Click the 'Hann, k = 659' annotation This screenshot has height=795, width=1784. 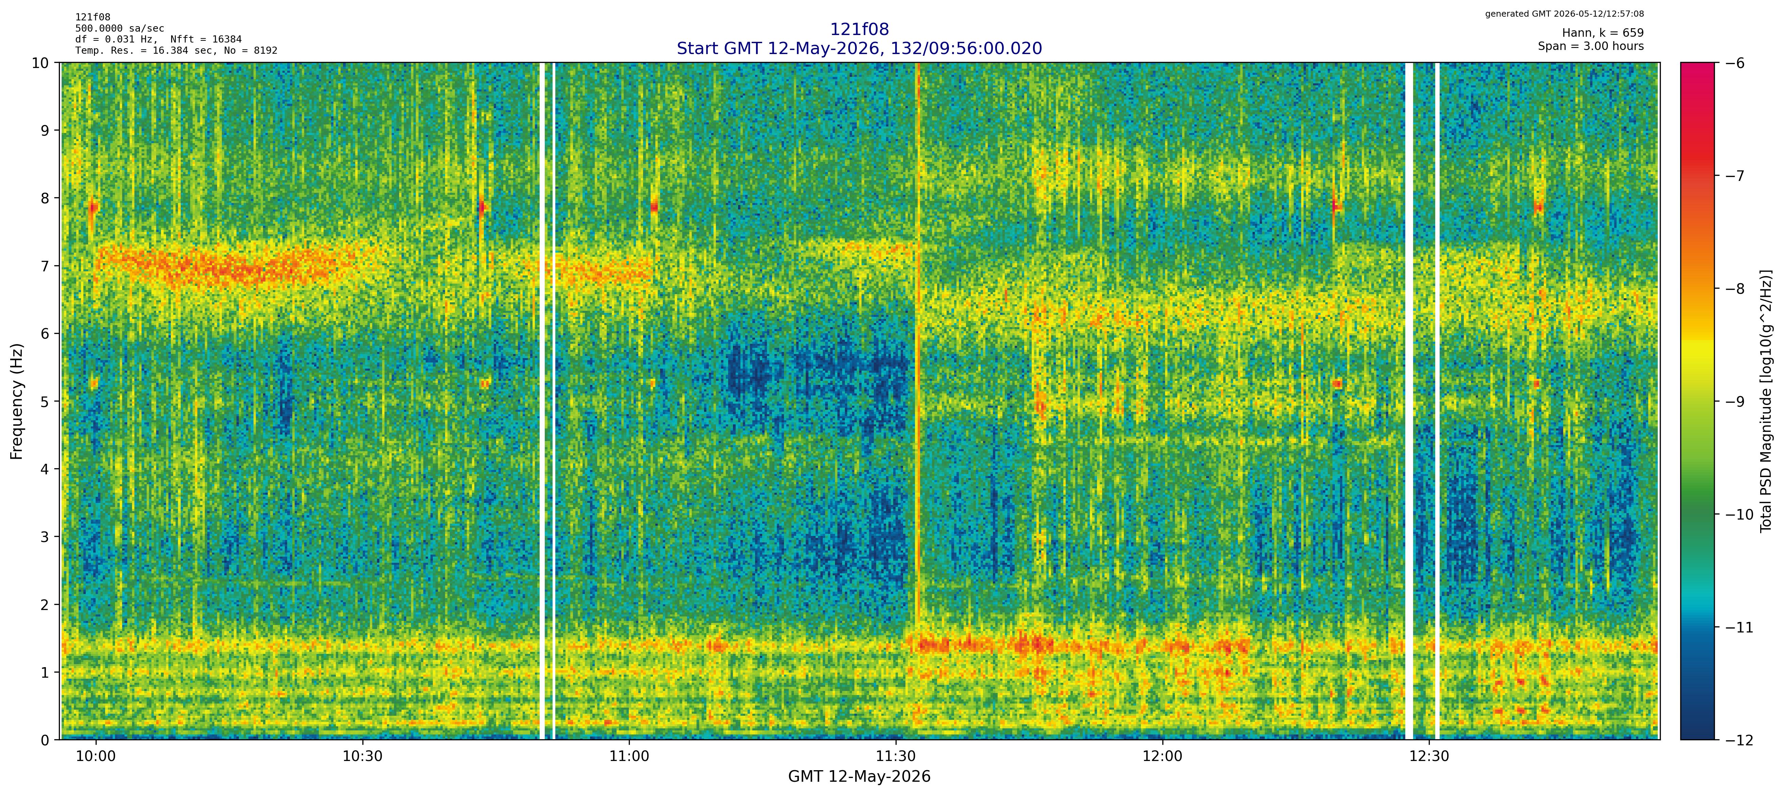click(1603, 33)
